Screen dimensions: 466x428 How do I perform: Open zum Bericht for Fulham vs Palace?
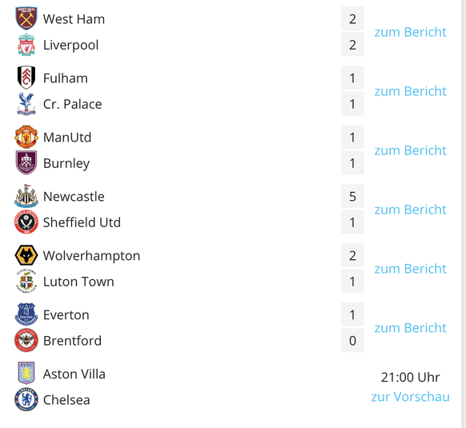pyautogui.click(x=410, y=91)
